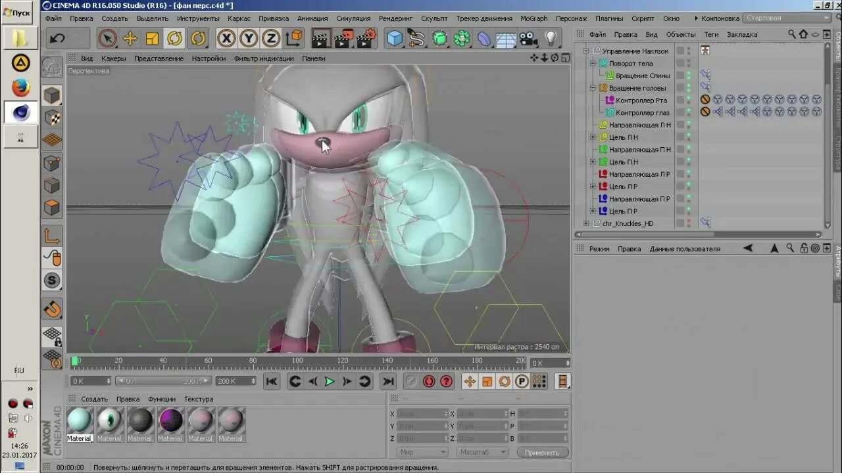842x473 pixels.
Task: Add a Cube primitive object
Action: tap(395, 39)
